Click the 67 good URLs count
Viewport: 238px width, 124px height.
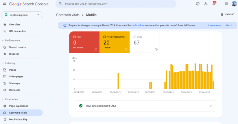tap(136, 43)
